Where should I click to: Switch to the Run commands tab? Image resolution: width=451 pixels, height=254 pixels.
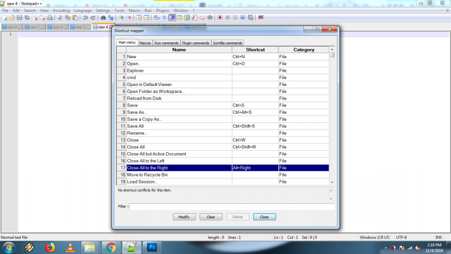[166, 43]
